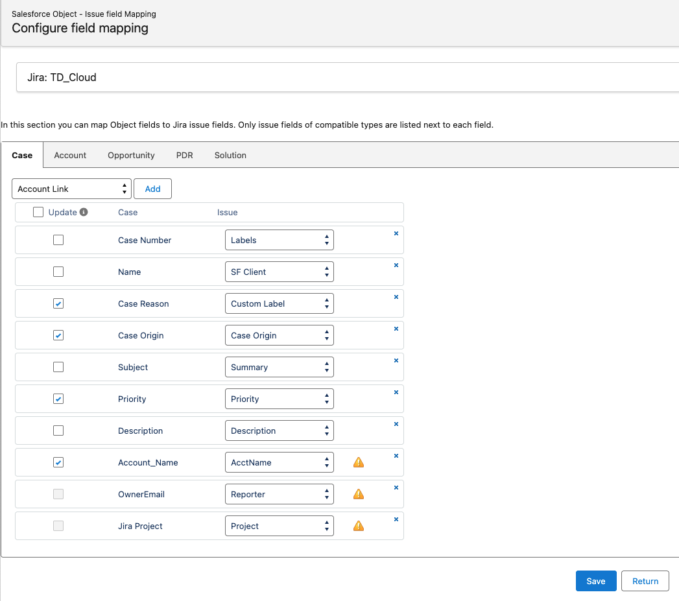Switch to the Opportunity tab
This screenshot has height=601, width=679.
point(131,155)
